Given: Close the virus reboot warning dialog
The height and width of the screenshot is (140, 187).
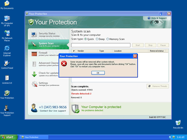Looking at the screenshot, I should coord(135,56).
